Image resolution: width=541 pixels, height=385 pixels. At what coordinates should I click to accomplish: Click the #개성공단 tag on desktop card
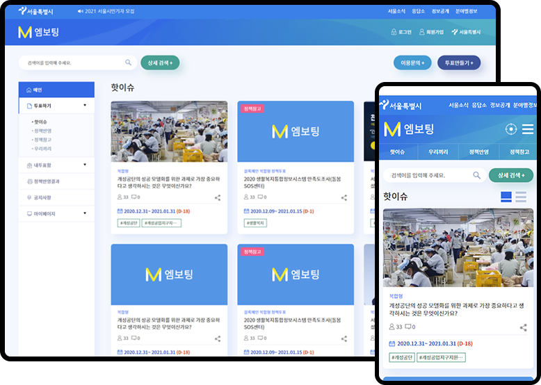coord(129,223)
